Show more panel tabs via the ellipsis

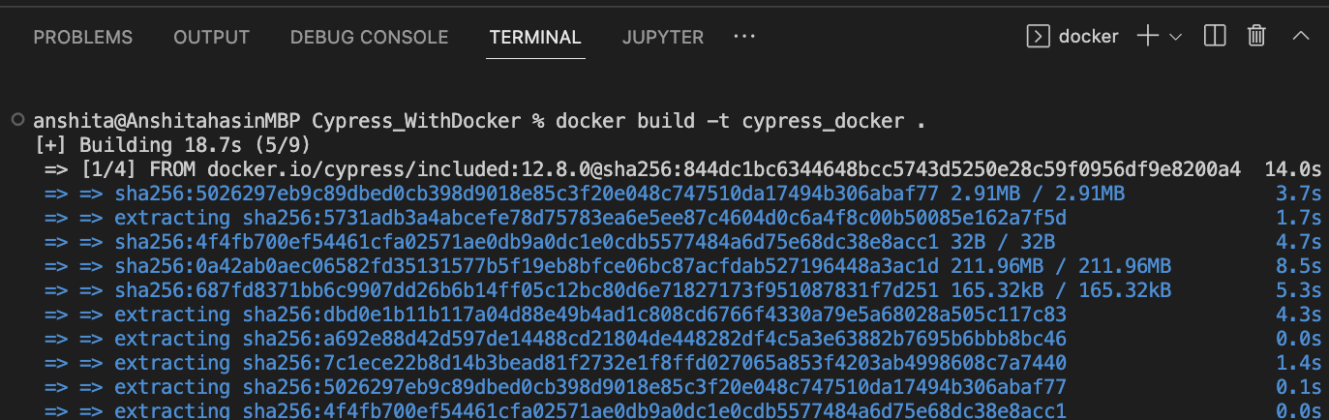click(743, 37)
